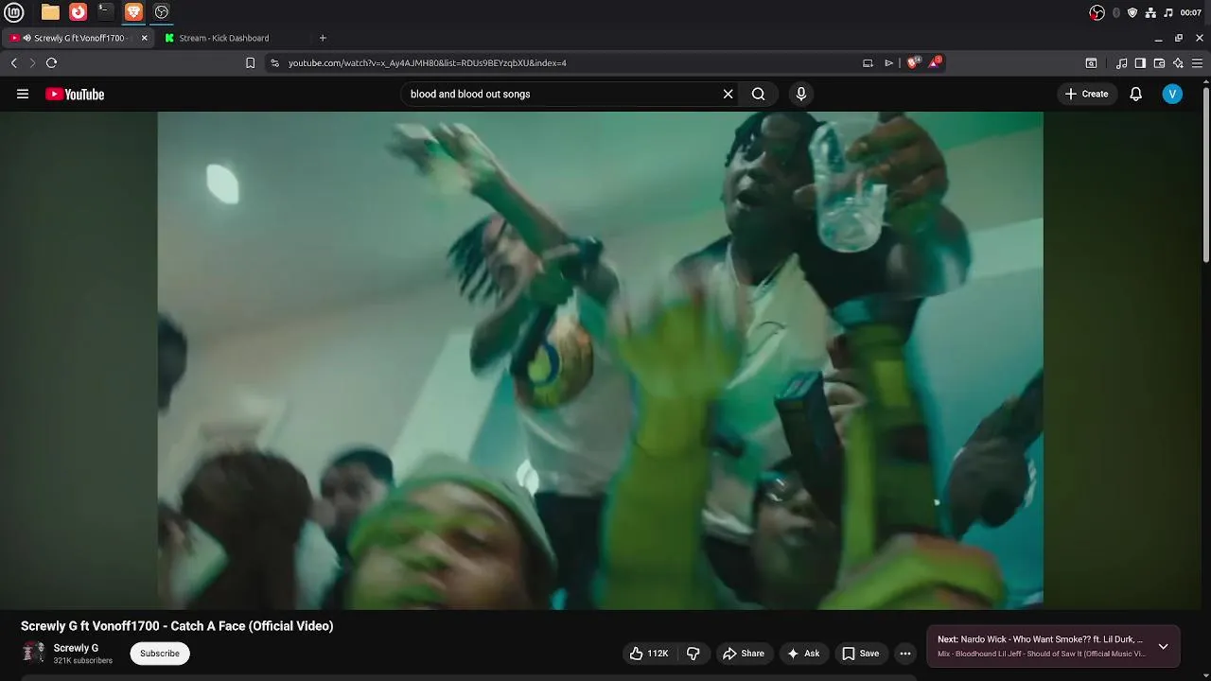Open site settings icon in address bar
The width and height of the screenshot is (1211, 681).
coord(274,62)
